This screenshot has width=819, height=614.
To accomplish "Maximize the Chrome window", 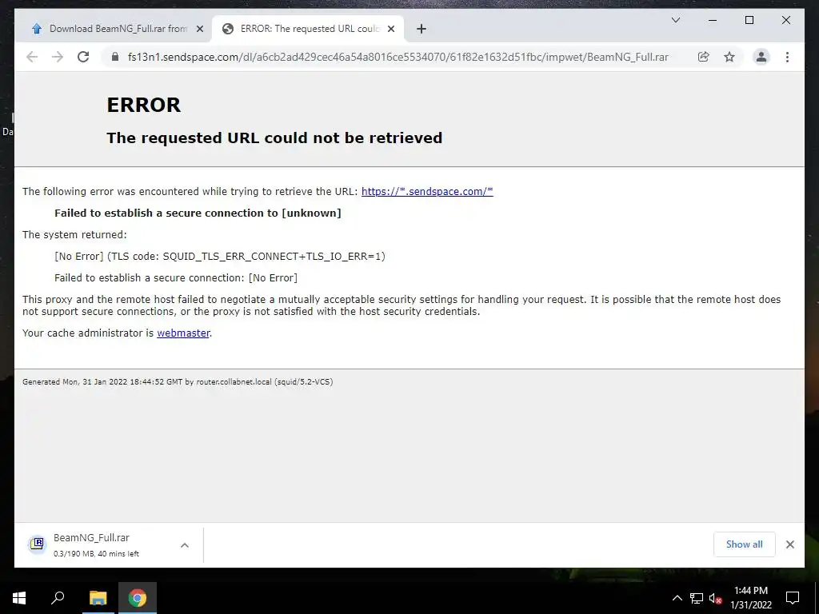I will (749, 20).
